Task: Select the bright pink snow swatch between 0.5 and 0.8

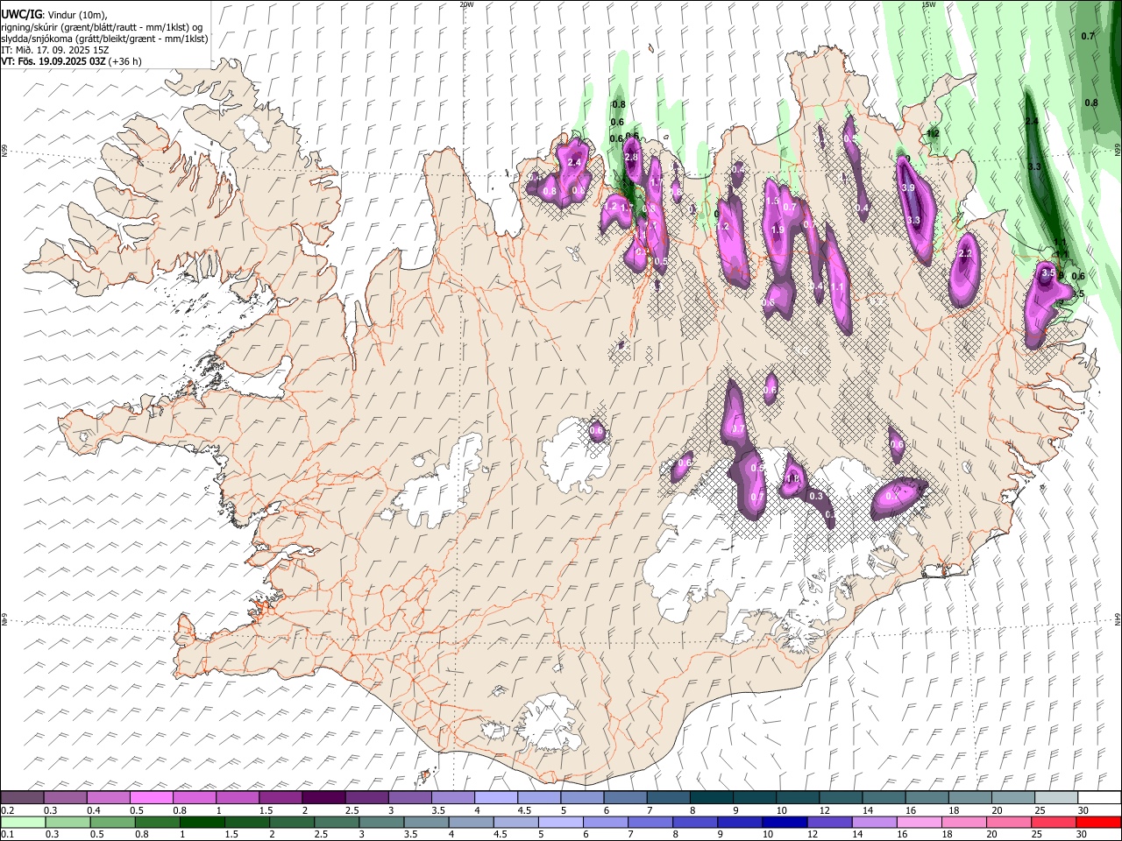Action: [152, 797]
